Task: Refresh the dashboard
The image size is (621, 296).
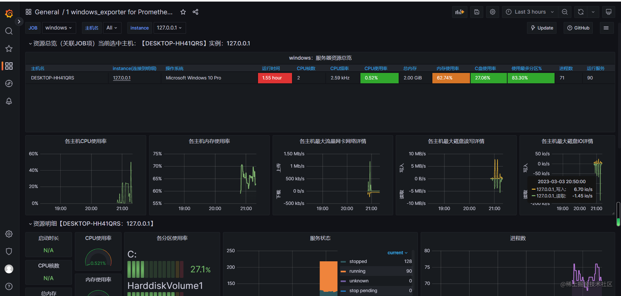Action: pyautogui.click(x=580, y=12)
